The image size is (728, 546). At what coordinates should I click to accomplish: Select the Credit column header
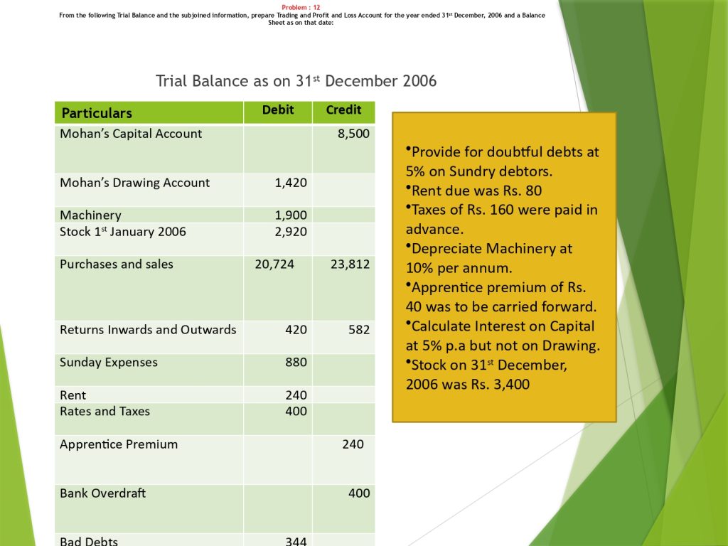coord(343,110)
